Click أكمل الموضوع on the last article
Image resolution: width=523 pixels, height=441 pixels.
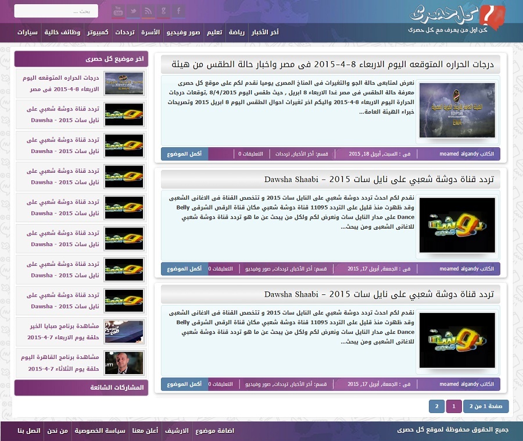184,384
